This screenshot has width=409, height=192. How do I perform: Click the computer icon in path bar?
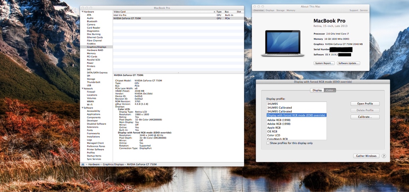tap(83, 165)
